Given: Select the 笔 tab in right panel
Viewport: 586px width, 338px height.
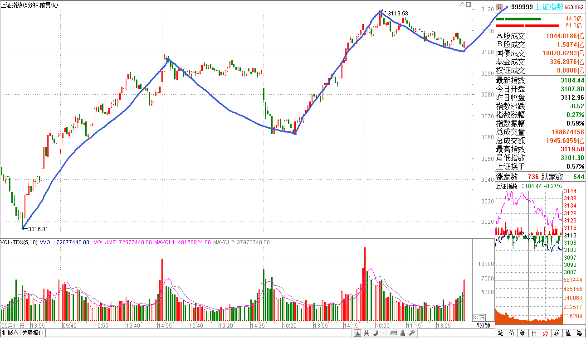Looking at the screenshot, I should [500, 333].
